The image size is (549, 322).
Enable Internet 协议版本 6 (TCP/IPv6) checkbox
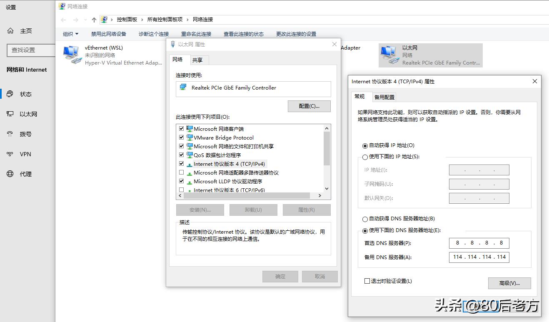pos(181,190)
